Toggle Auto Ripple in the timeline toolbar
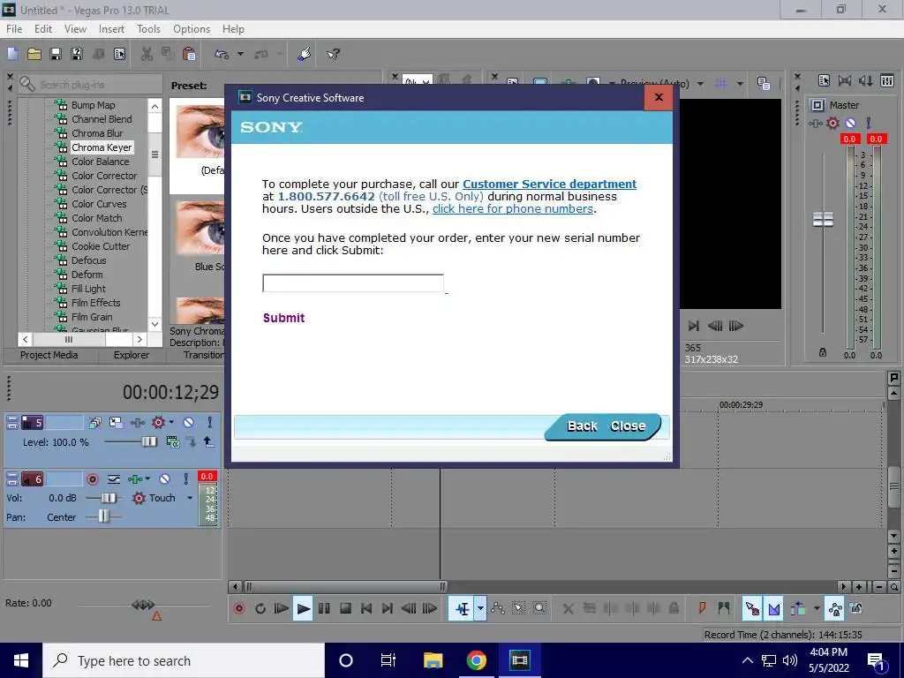Viewport: 904px width, 678px height. pyautogui.click(x=798, y=608)
